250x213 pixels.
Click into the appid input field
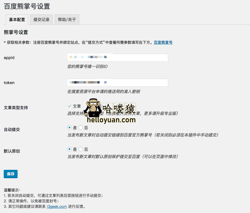pos(118,58)
